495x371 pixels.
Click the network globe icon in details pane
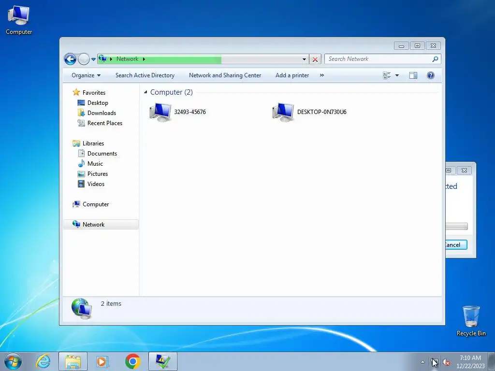81,309
